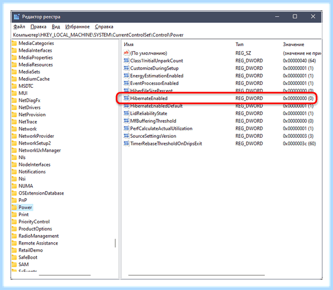Click the NUMA folder icon
Image resolution: width=333 pixels, height=290 pixels.
click(14, 186)
